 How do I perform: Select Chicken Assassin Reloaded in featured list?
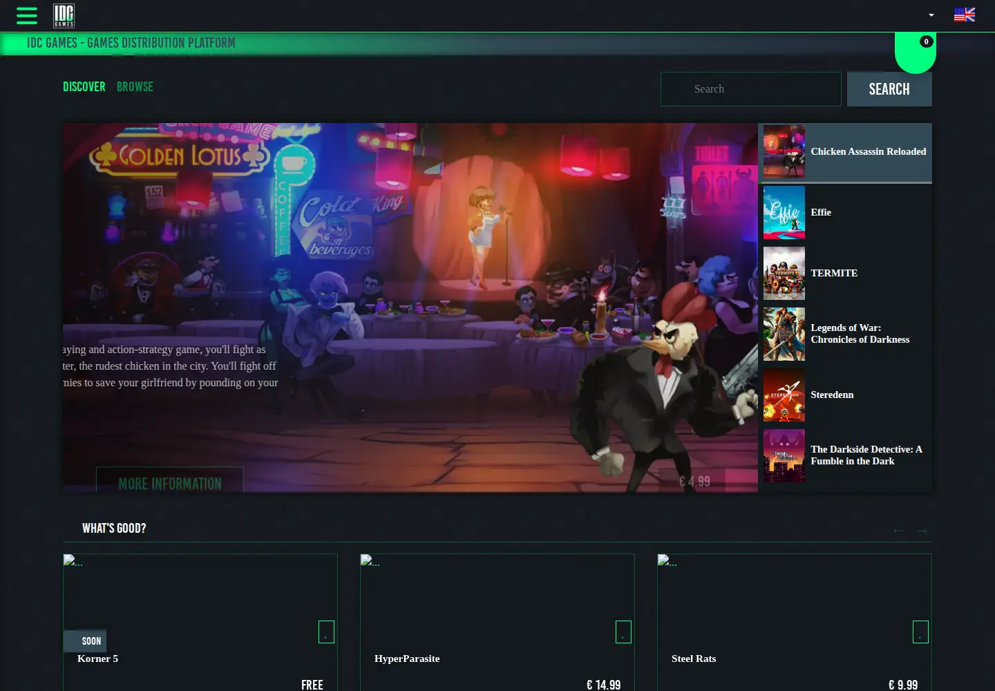(845, 153)
